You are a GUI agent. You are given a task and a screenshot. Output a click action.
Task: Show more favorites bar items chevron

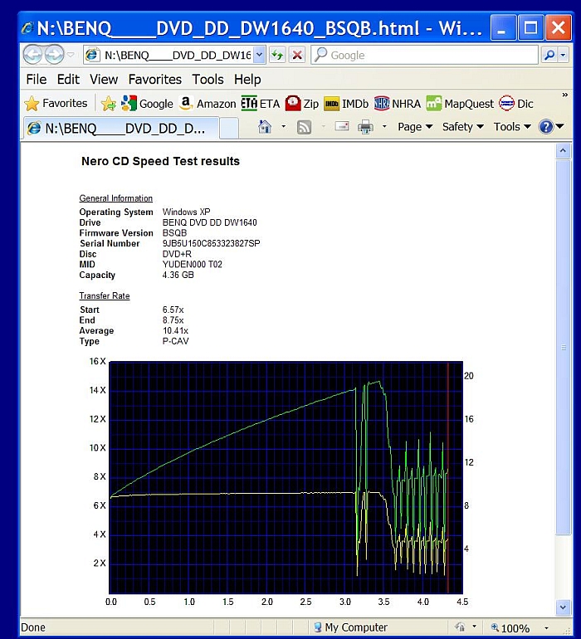pyautogui.click(x=564, y=95)
